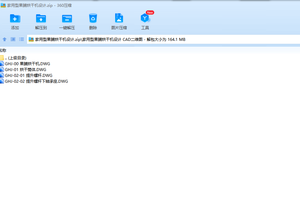Click the DWG icon of GHJ-00 果脯烘干机.DWG

[2, 64]
